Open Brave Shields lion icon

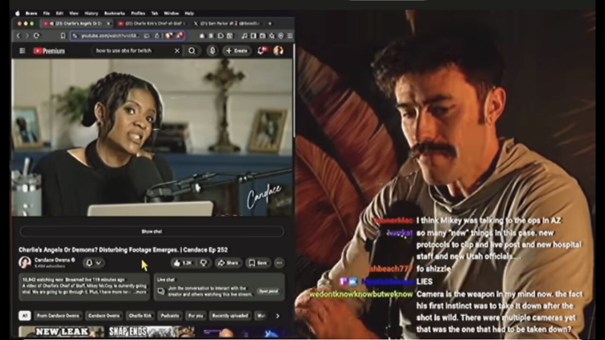tap(169, 35)
